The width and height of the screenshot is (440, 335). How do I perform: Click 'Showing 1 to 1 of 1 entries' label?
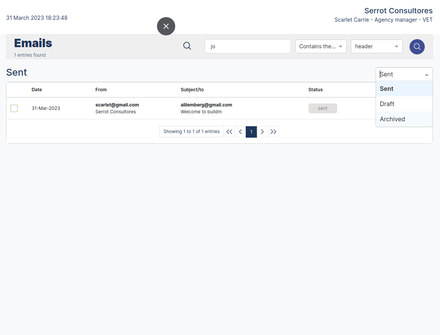192,131
